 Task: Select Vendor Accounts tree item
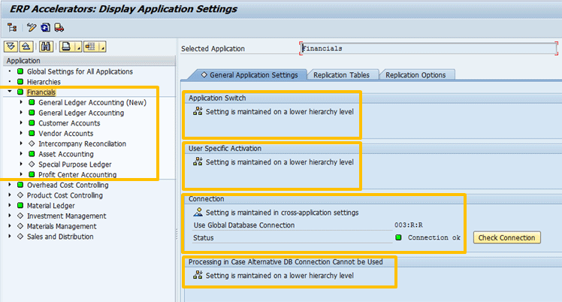click(x=66, y=133)
